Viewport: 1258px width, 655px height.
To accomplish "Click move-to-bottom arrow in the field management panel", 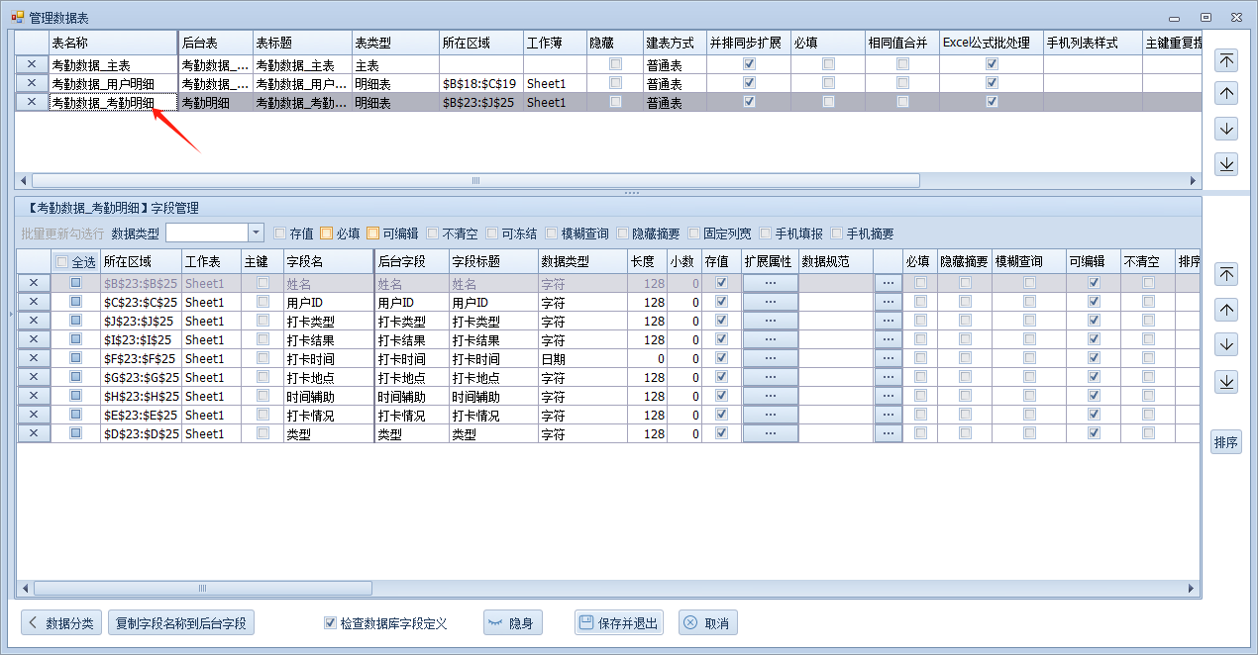I will (1226, 381).
